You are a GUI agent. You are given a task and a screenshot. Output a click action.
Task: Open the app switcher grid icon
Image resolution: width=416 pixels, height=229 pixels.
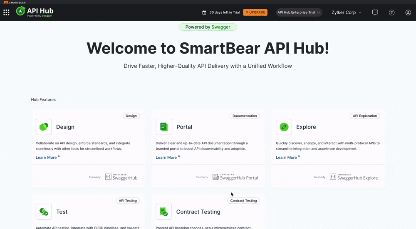click(x=6, y=12)
